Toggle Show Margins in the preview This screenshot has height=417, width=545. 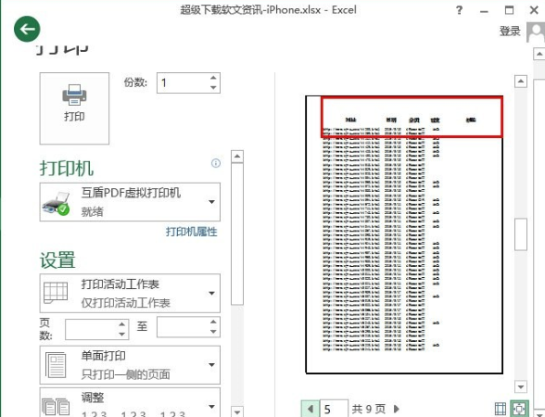click(501, 409)
